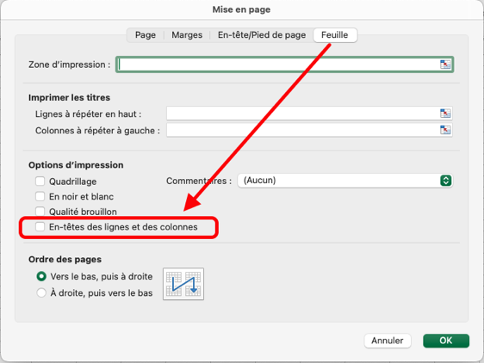This screenshot has height=363, width=484.
Task: Open the Commentaires dropdown menu
Action: pos(344,181)
